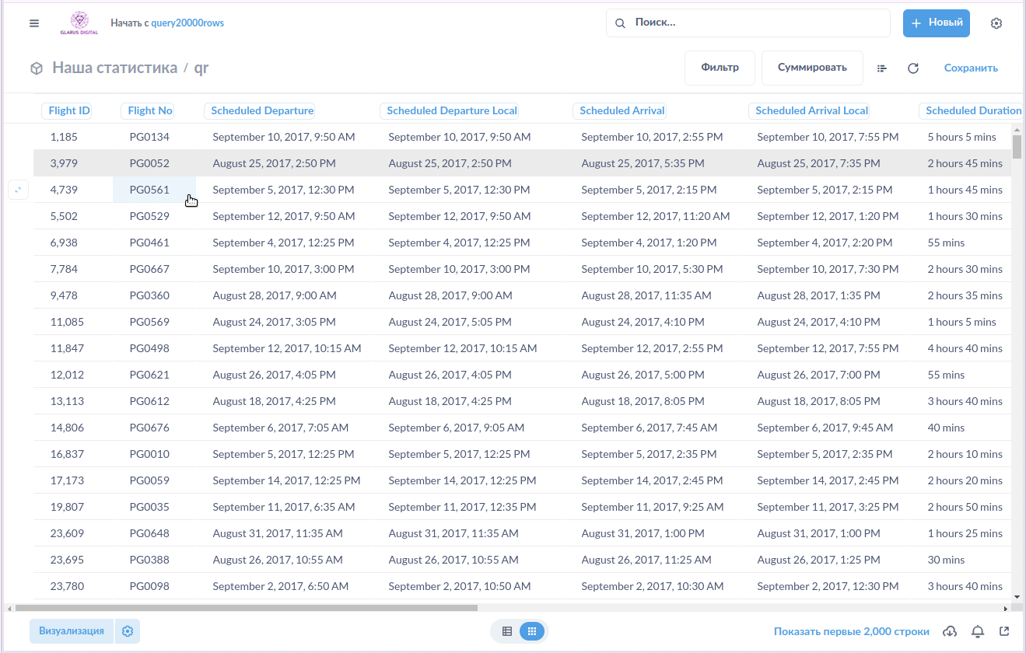Refresh the query results

913,68
